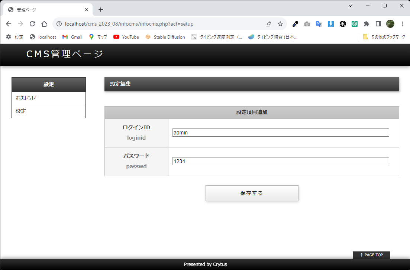Click inside the loginid input field

[x=280, y=132]
